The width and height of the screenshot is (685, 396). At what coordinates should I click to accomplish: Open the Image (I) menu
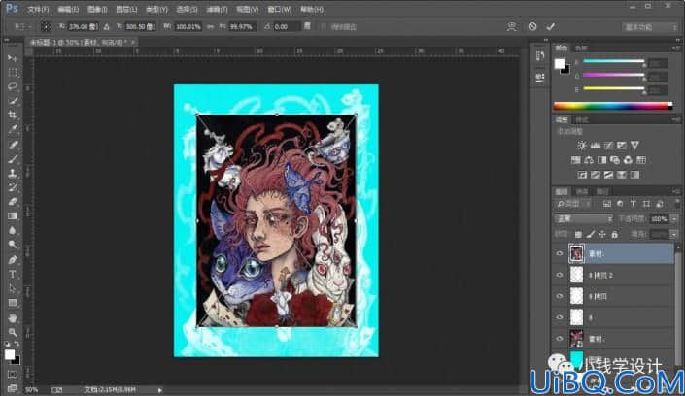click(97, 9)
